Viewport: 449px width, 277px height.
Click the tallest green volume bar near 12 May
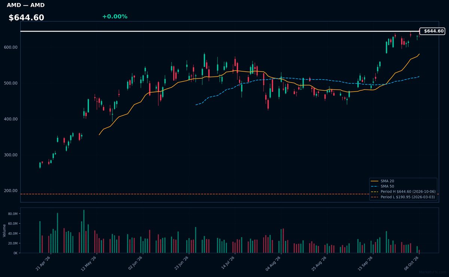pyautogui.click(x=84, y=231)
